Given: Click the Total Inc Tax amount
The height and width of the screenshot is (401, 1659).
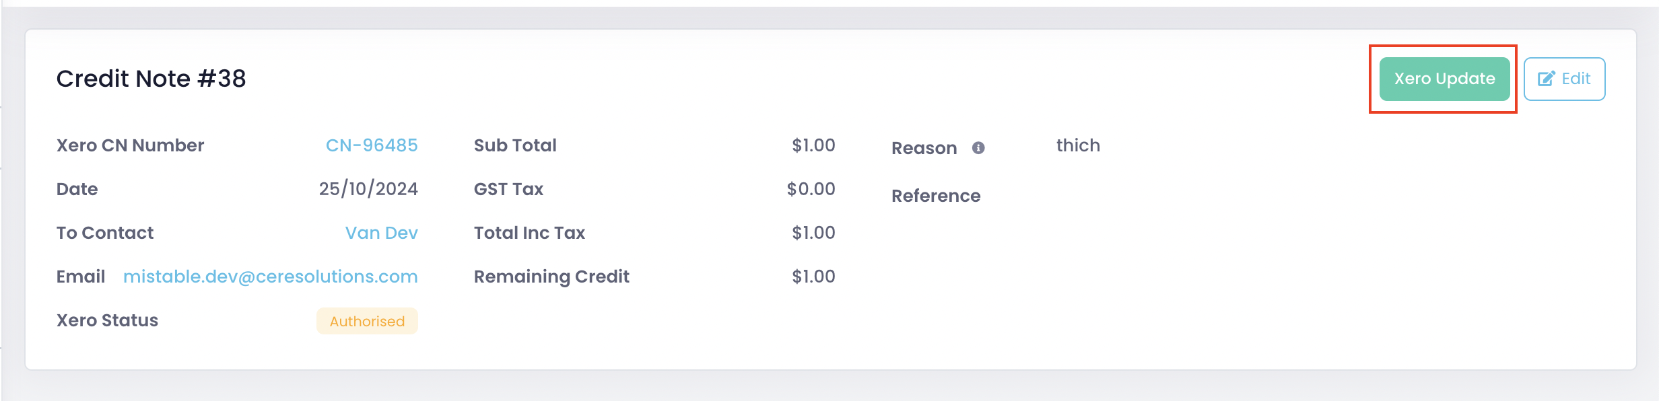Looking at the screenshot, I should (813, 233).
